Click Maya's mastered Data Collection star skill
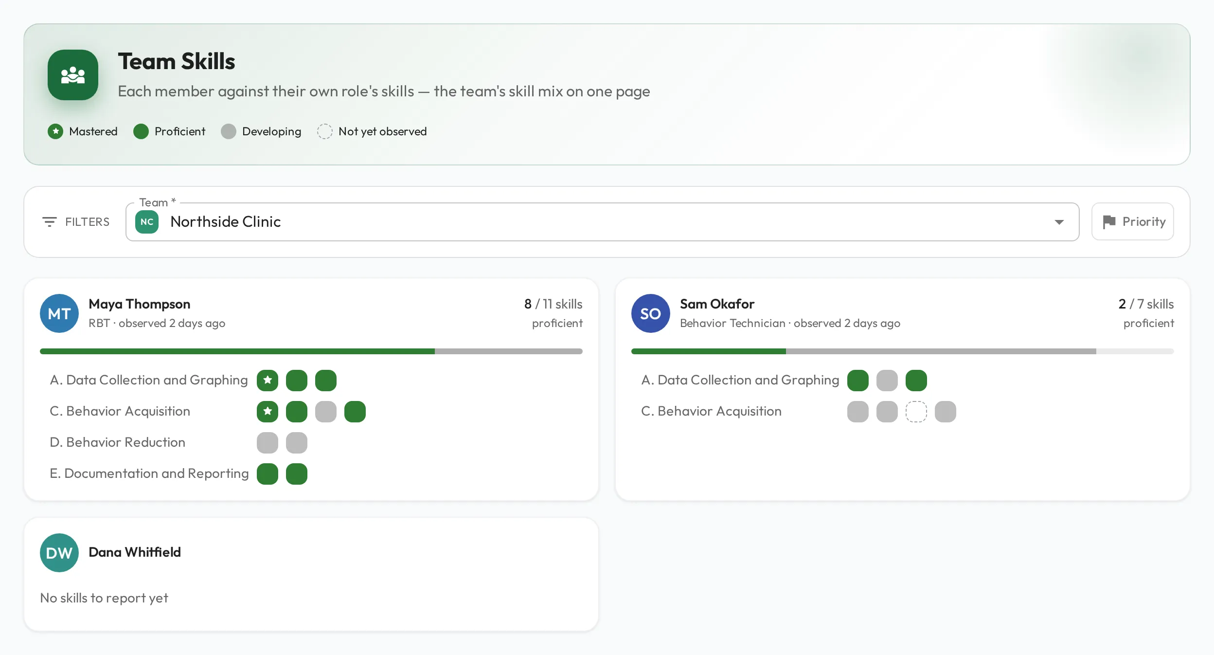The width and height of the screenshot is (1214, 655). point(268,381)
